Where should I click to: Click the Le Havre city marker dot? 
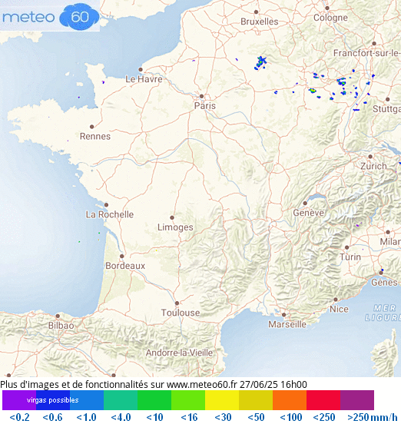141,69
